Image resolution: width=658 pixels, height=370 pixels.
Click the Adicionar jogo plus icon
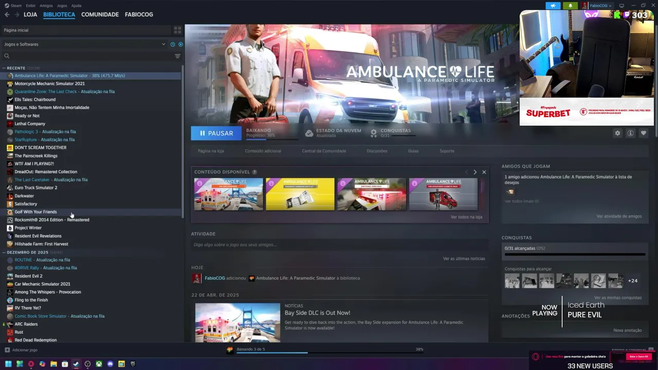click(x=7, y=350)
